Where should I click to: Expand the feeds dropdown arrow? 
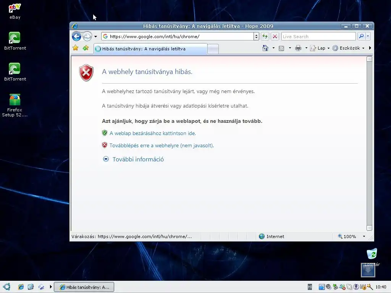[x=290, y=48]
